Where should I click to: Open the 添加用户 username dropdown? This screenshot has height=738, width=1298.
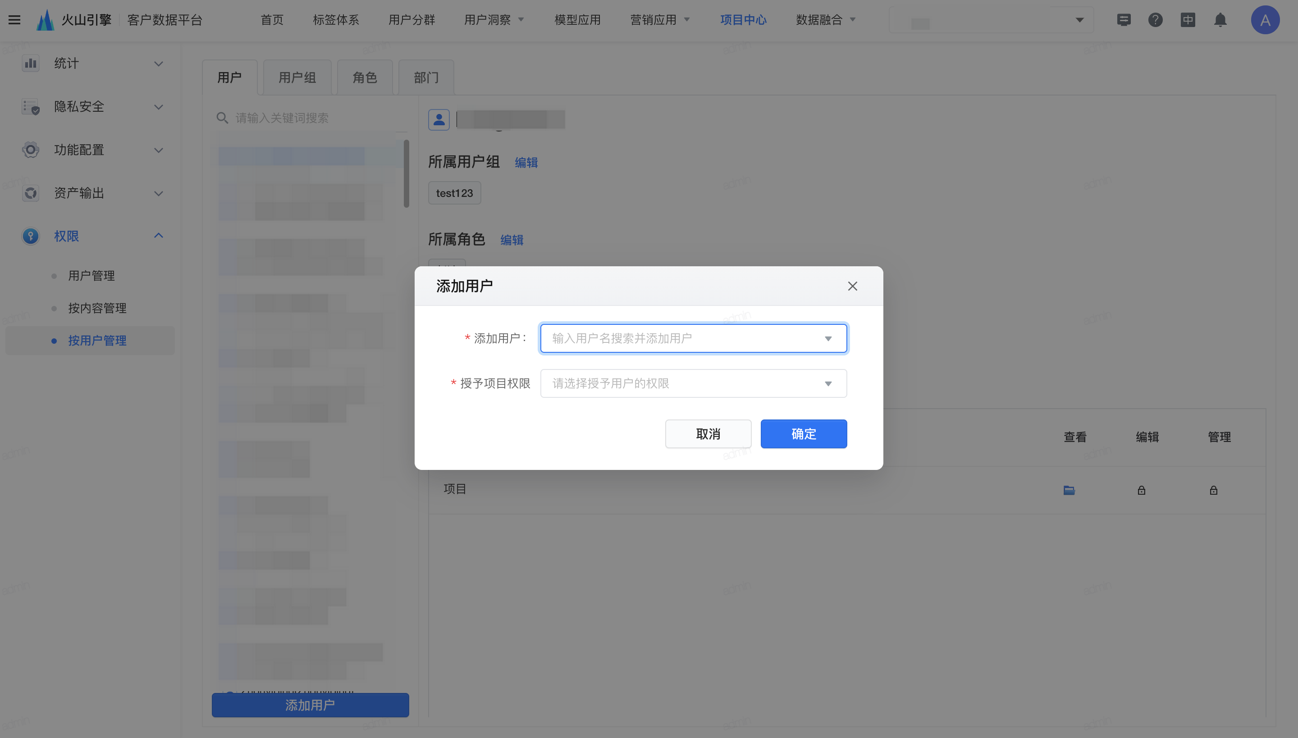coord(693,338)
